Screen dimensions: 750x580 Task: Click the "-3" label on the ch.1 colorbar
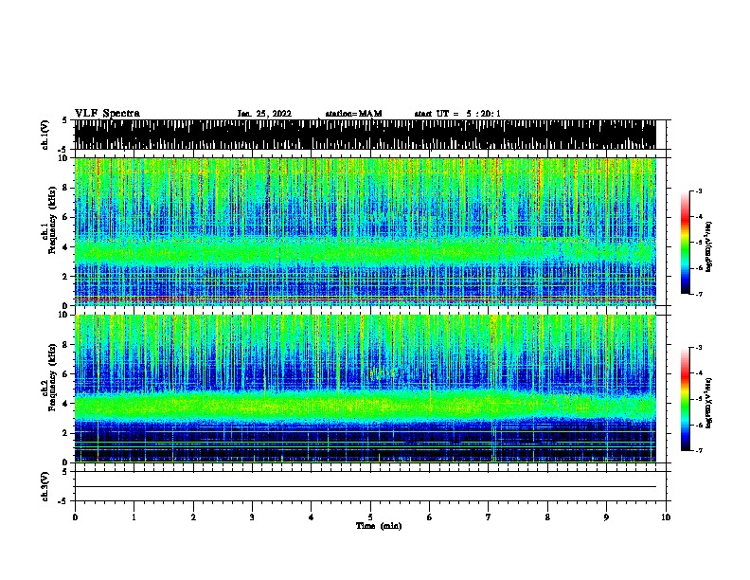pyautogui.click(x=698, y=191)
